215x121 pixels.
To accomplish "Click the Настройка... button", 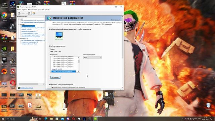I will pyautogui.click(x=55, y=77).
